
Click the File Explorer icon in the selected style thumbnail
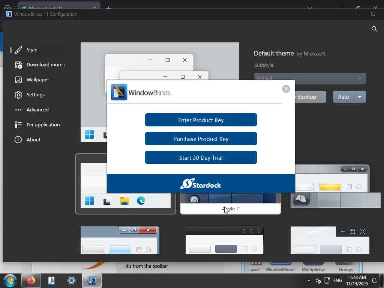(124, 201)
